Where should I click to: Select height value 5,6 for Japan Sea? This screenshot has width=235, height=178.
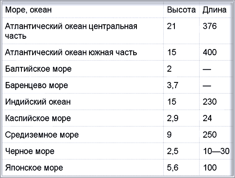(x=173, y=168)
